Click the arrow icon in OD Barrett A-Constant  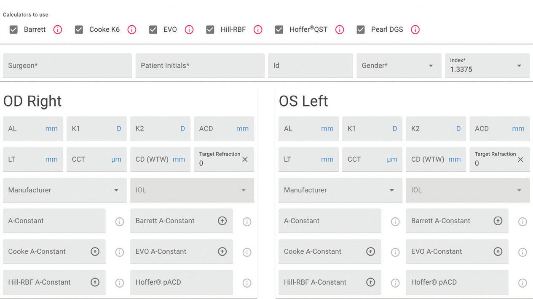(222, 221)
